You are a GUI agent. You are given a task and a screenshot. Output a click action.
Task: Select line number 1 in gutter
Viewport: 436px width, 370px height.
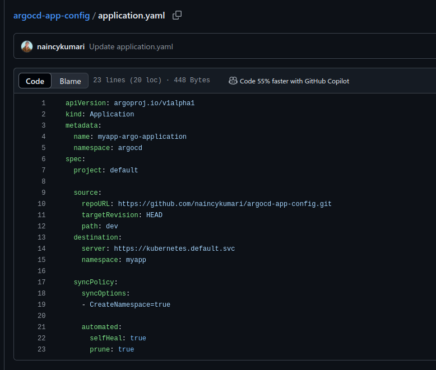[43, 103]
